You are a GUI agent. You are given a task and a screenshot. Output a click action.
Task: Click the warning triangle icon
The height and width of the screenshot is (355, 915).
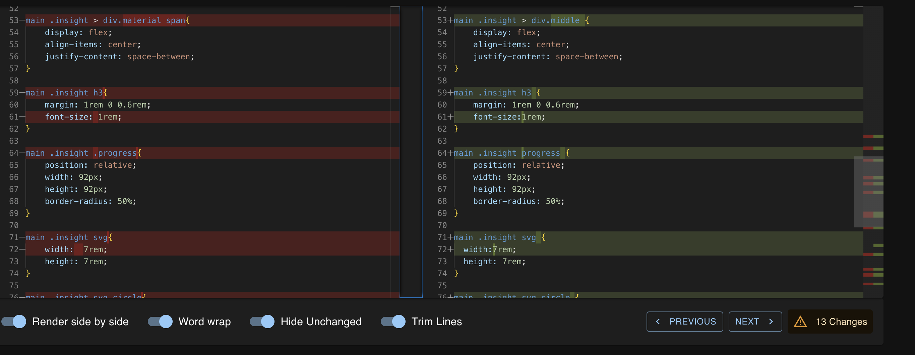[x=800, y=322]
